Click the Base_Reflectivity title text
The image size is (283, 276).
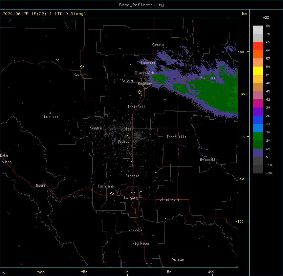coord(141,5)
